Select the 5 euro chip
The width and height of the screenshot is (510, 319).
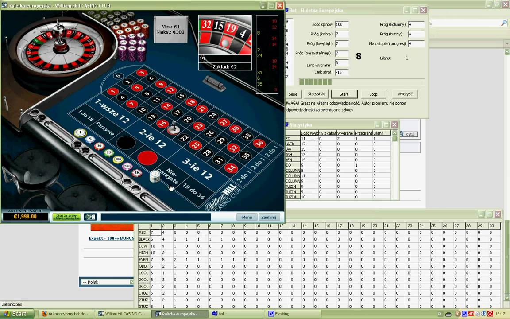[90, 139]
